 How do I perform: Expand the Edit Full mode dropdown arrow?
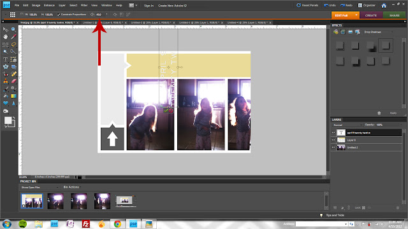[356, 15]
